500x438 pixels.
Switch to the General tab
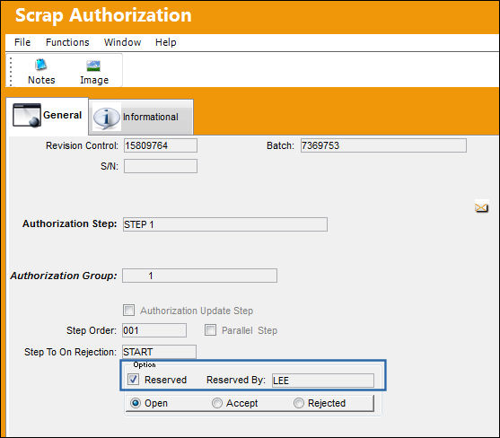pyautogui.click(x=48, y=116)
